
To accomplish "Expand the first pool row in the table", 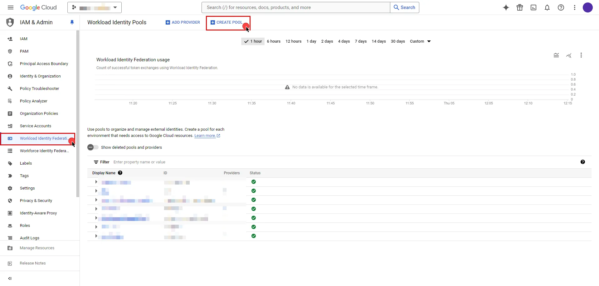I will tap(96, 182).
